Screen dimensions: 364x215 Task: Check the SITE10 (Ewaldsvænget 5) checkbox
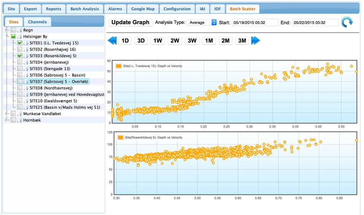[20, 101]
